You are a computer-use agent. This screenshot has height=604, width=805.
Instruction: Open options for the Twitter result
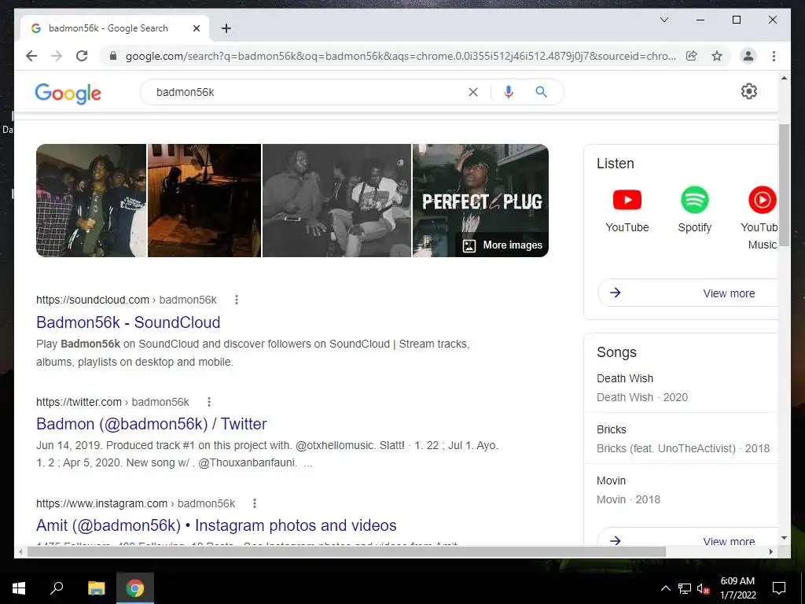(x=208, y=402)
